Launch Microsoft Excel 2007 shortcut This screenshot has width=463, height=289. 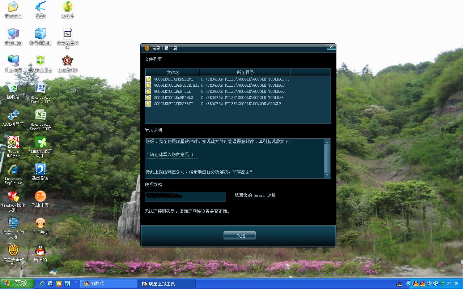point(40,120)
